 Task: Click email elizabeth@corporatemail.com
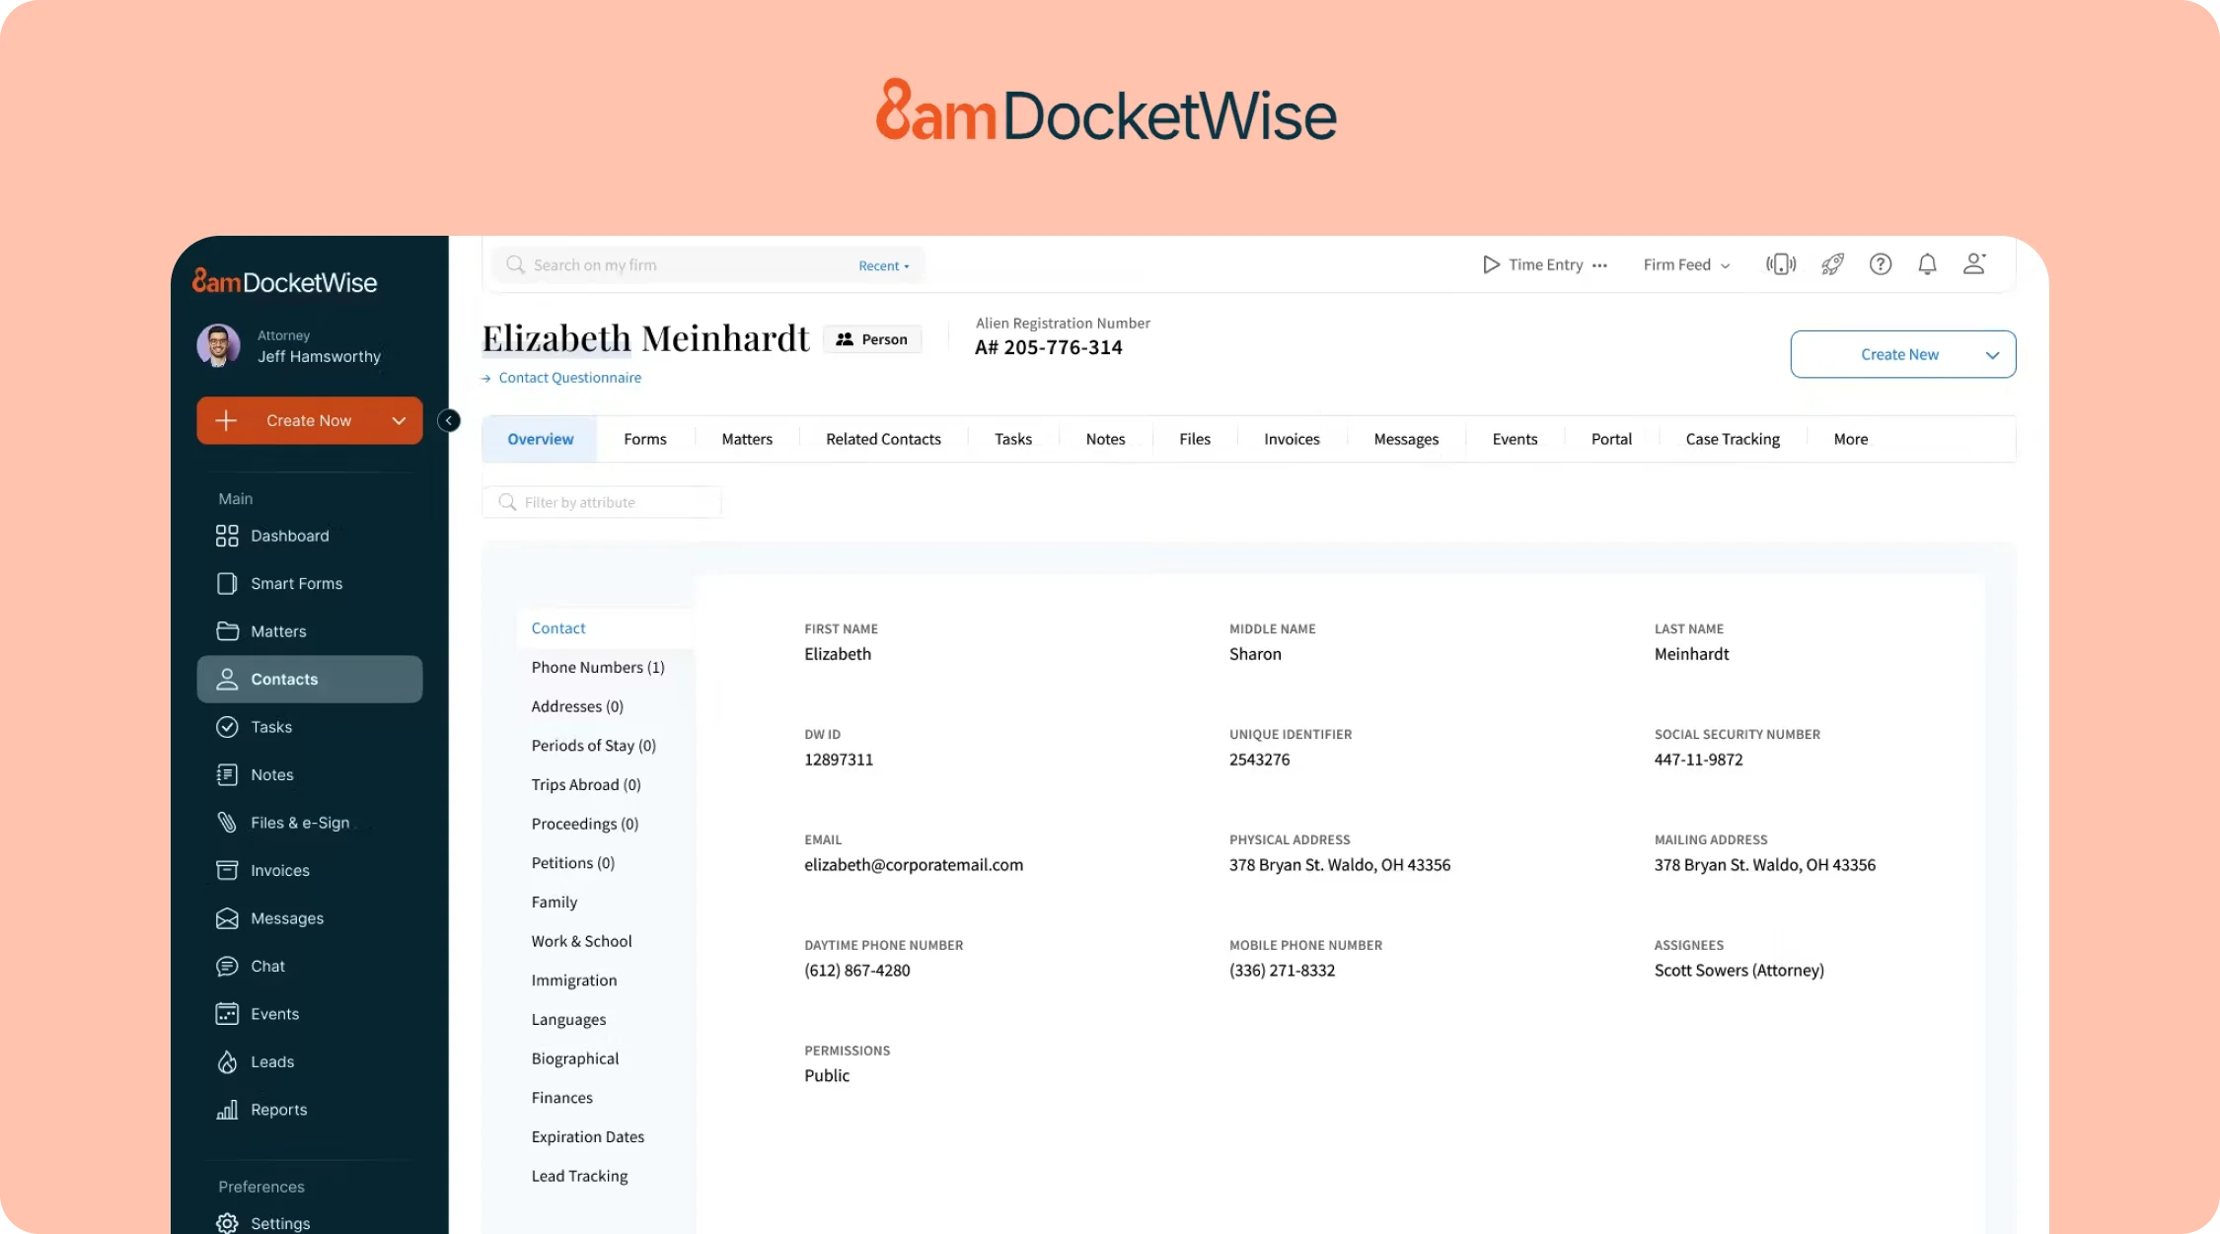914,865
